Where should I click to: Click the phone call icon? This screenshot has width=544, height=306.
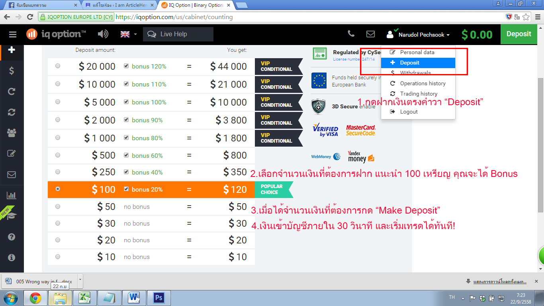[x=351, y=34]
